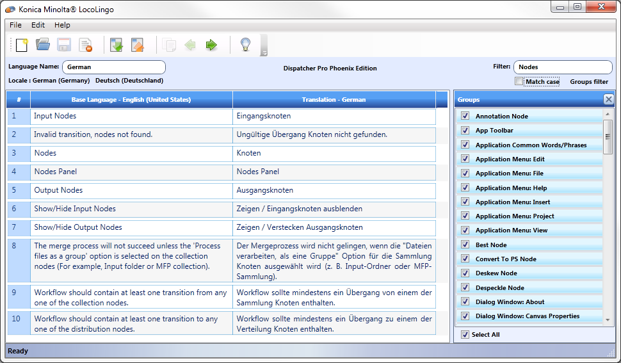
Task: Toggle Application Menu: Insert checkbox
Action: [465, 202]
